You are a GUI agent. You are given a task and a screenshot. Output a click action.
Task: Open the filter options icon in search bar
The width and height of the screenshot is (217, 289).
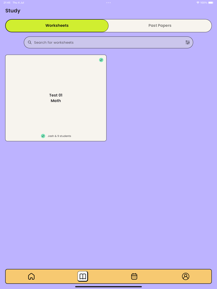tap(188, 43)
